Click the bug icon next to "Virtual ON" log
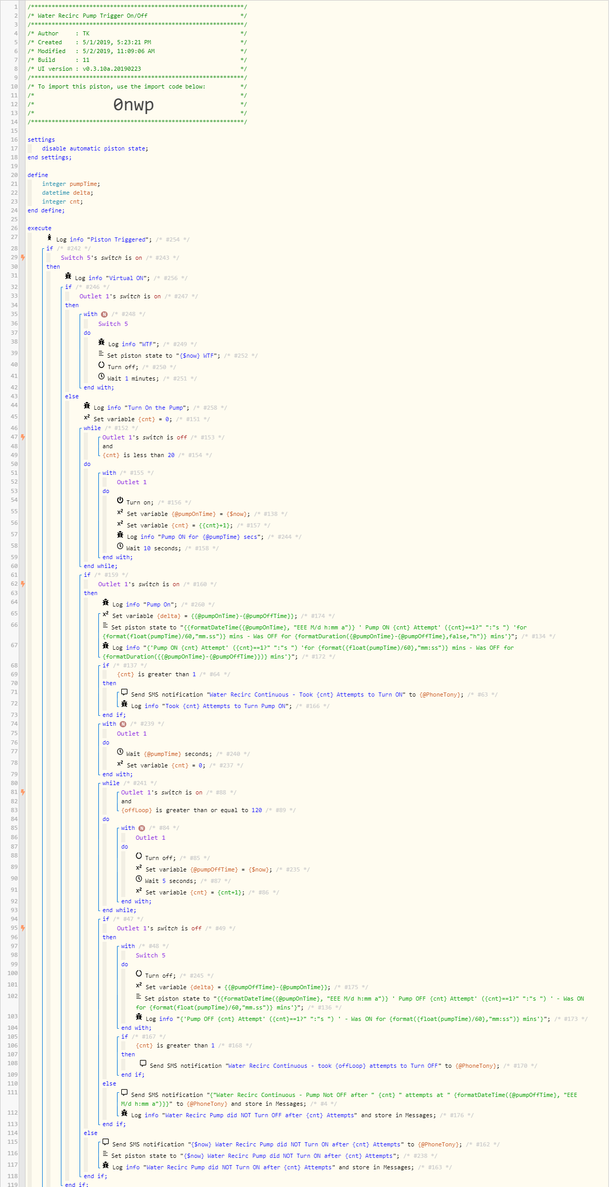This screenshot has width=613, height=1187. point(68,276)
